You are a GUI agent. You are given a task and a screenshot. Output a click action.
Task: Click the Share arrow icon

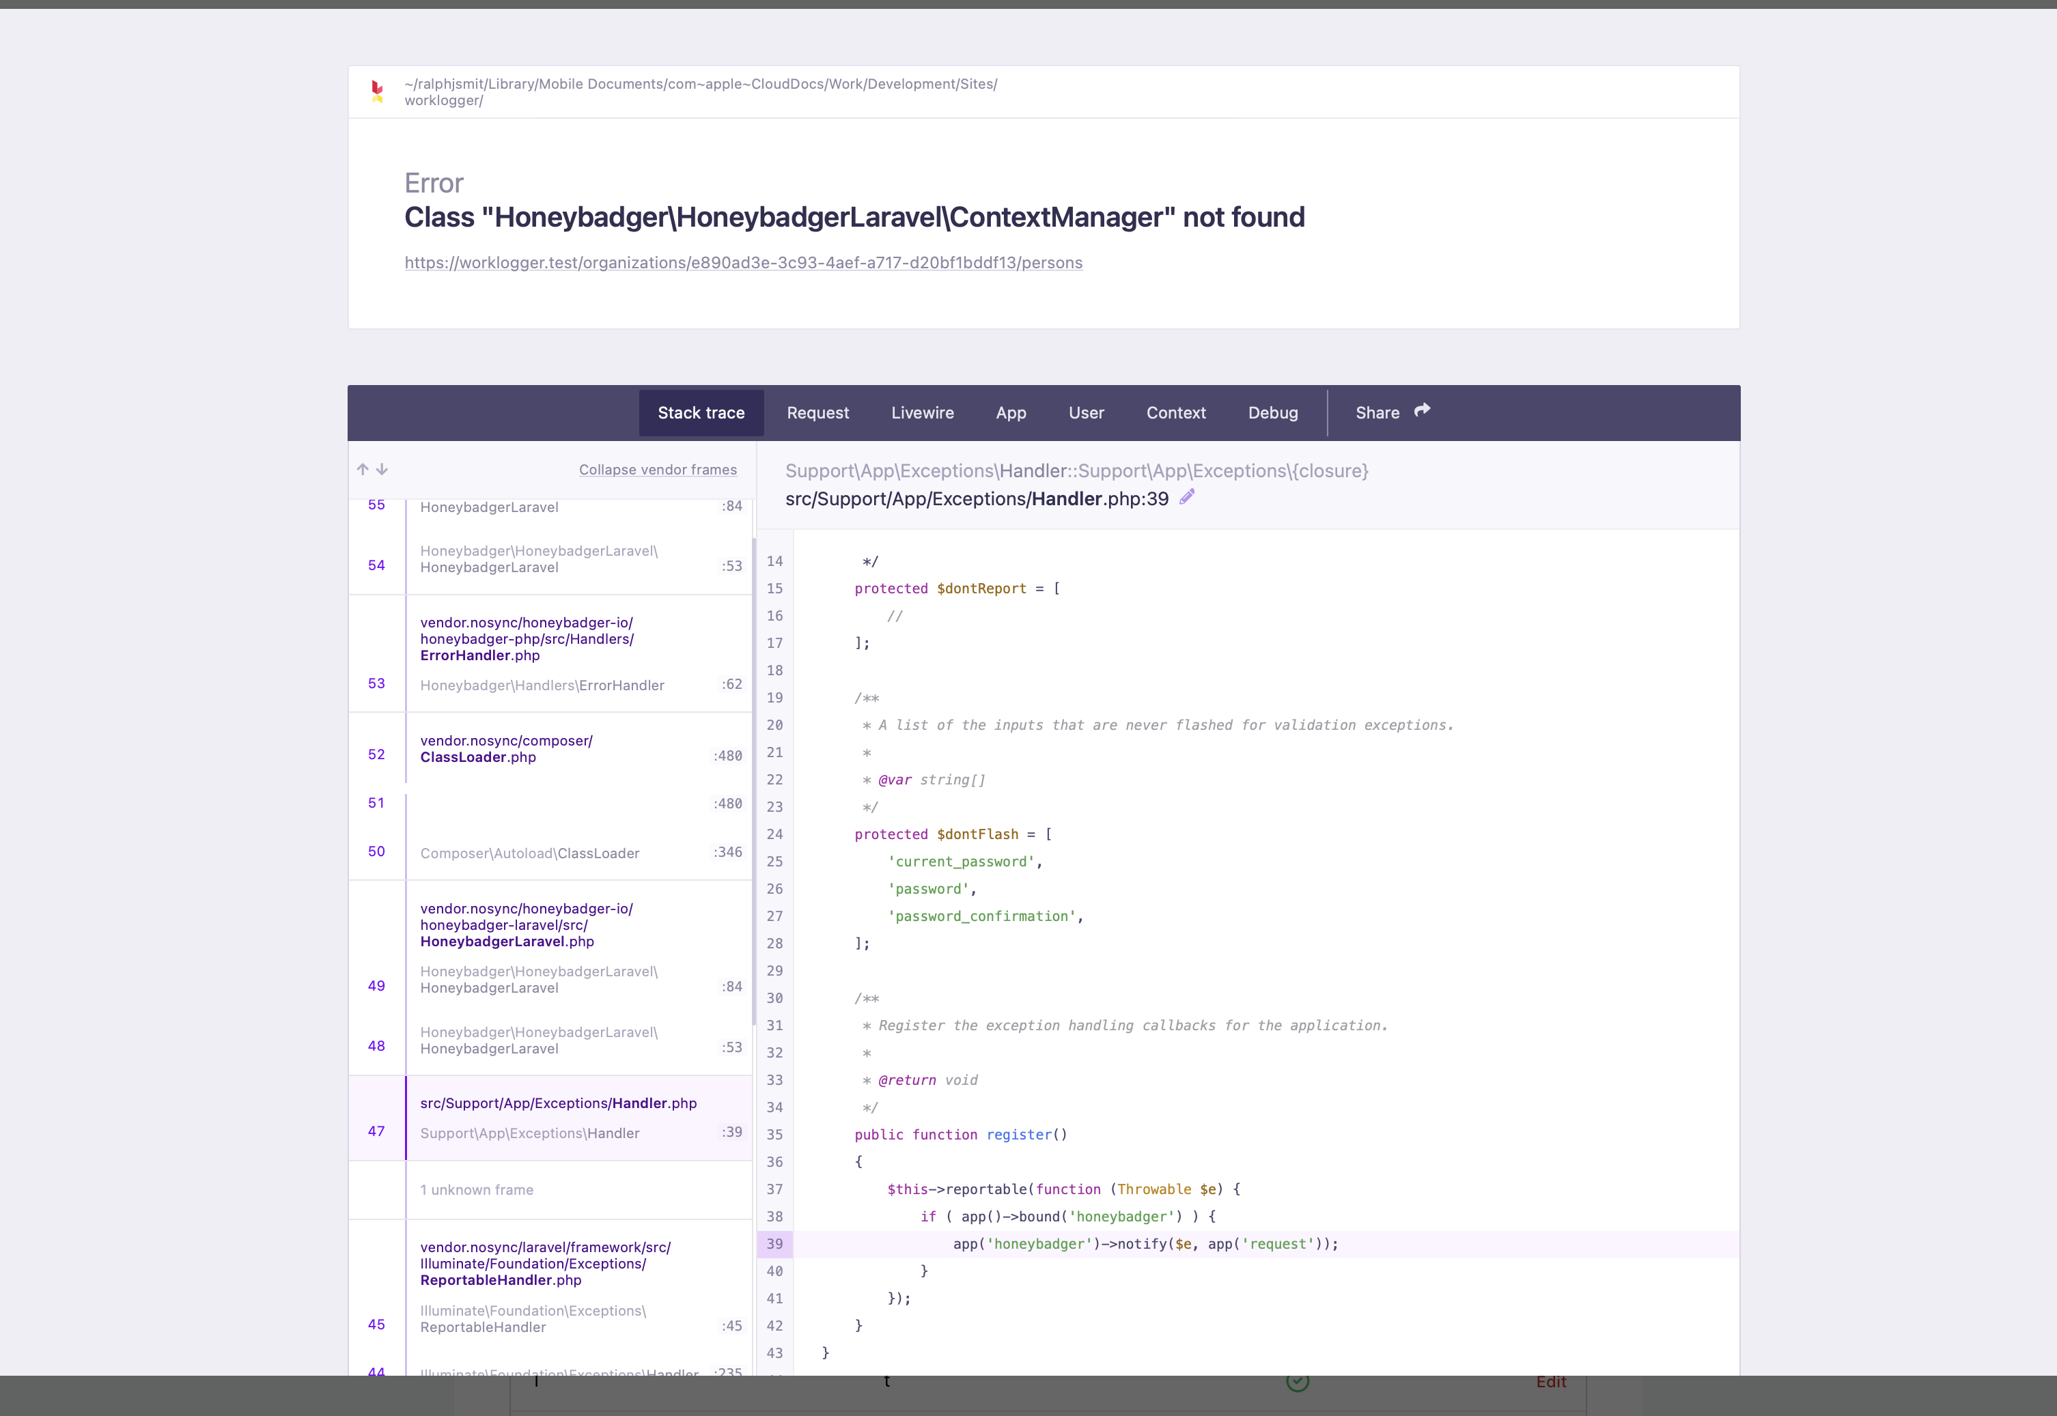coord(1422,411)
